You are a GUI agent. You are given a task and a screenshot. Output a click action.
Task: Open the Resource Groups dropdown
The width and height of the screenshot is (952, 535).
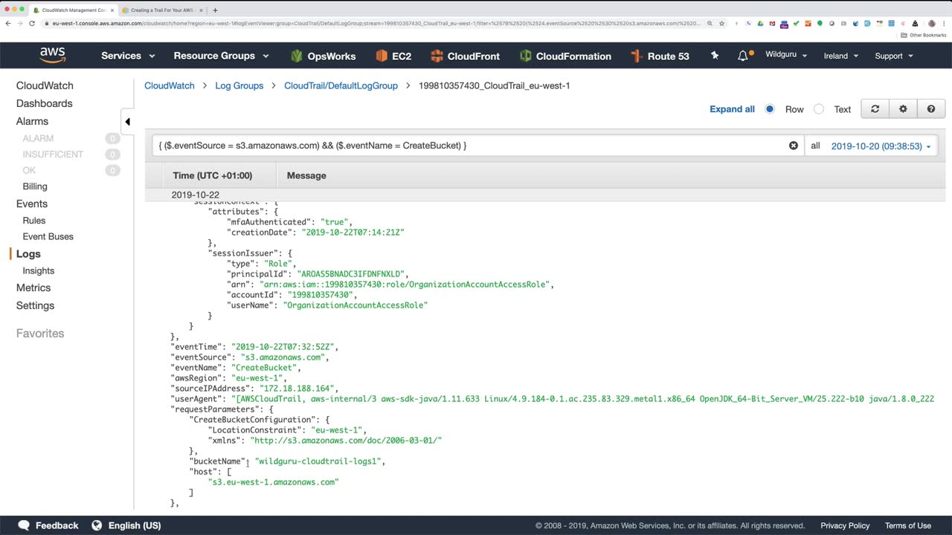pos(220,56)
